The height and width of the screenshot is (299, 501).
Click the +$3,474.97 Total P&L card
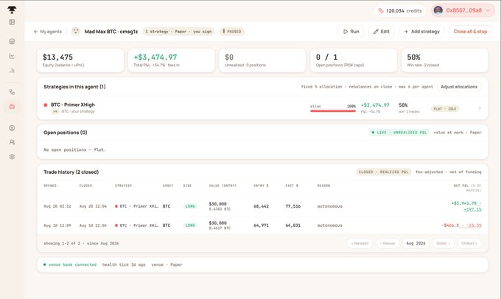tap(172, 60)
